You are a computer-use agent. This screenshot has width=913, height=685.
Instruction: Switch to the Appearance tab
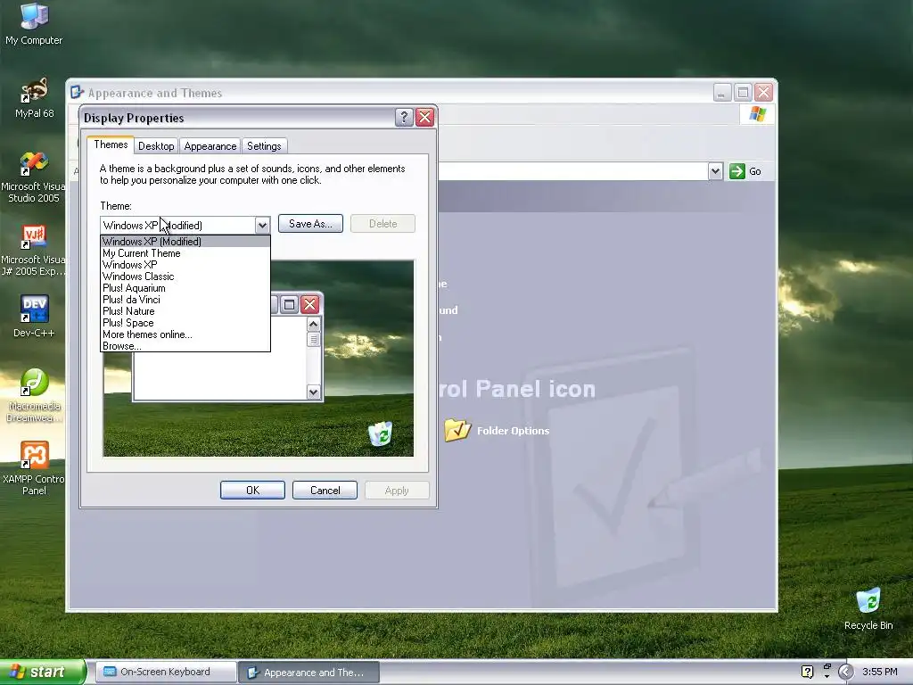[210, 146]
